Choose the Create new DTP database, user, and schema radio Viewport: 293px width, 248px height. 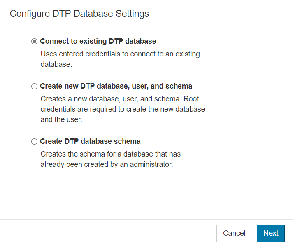pyautogui.click(x=34, y=86)
